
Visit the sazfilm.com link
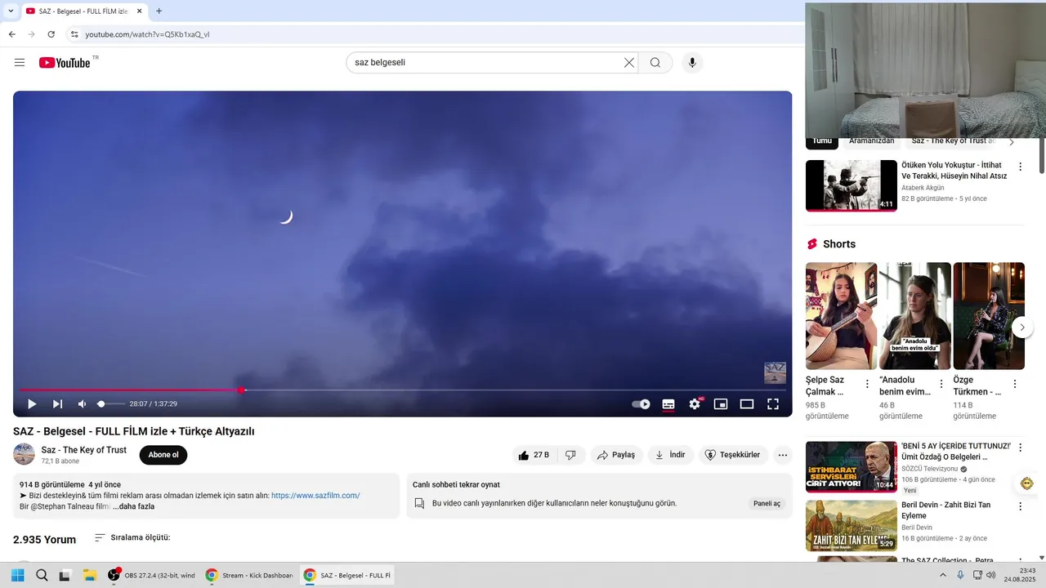coord(315,496)
